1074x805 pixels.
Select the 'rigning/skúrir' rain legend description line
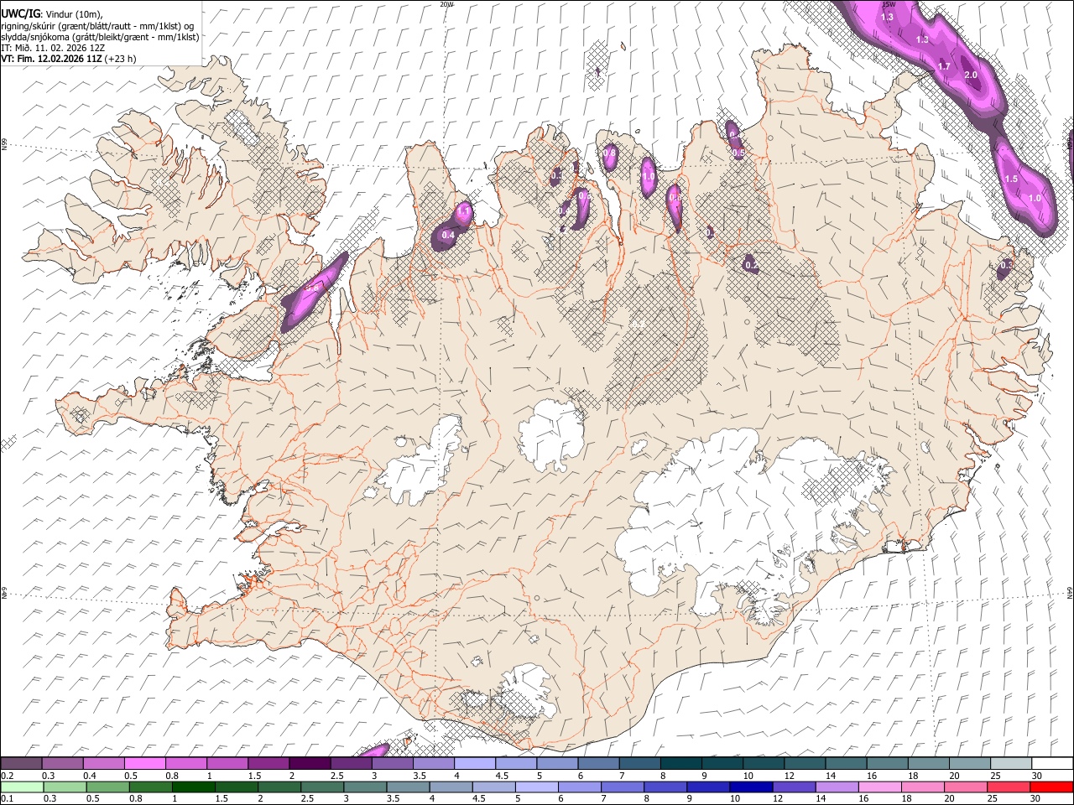click(98, 25)
